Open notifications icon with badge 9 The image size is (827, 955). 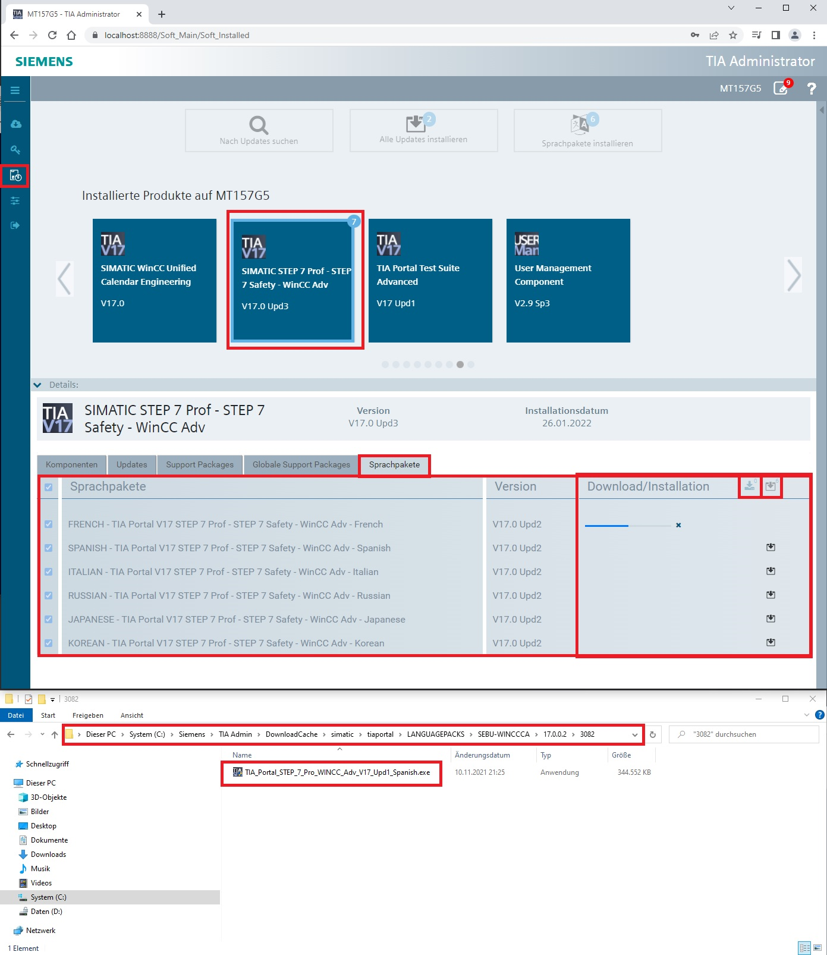click(x=781, y=88)
